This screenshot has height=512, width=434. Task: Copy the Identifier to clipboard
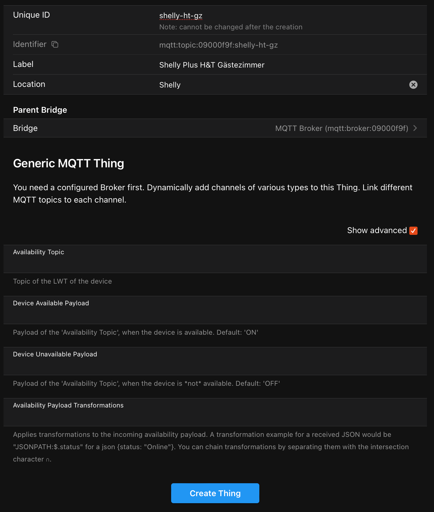[55, 44]
